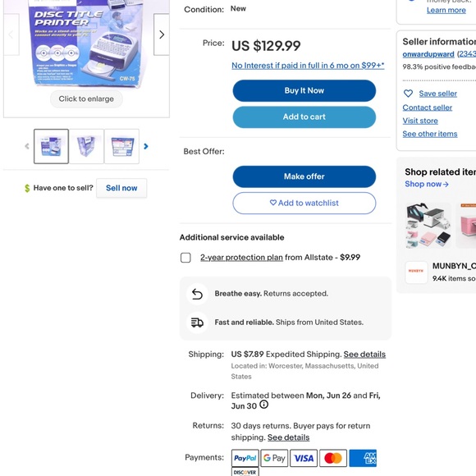Open the Sell now button
Viewport: 476px width, 476px height.
(121, 188)
